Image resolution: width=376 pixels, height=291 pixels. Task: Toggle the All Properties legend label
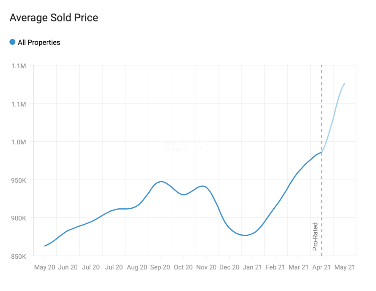point(39,42)
